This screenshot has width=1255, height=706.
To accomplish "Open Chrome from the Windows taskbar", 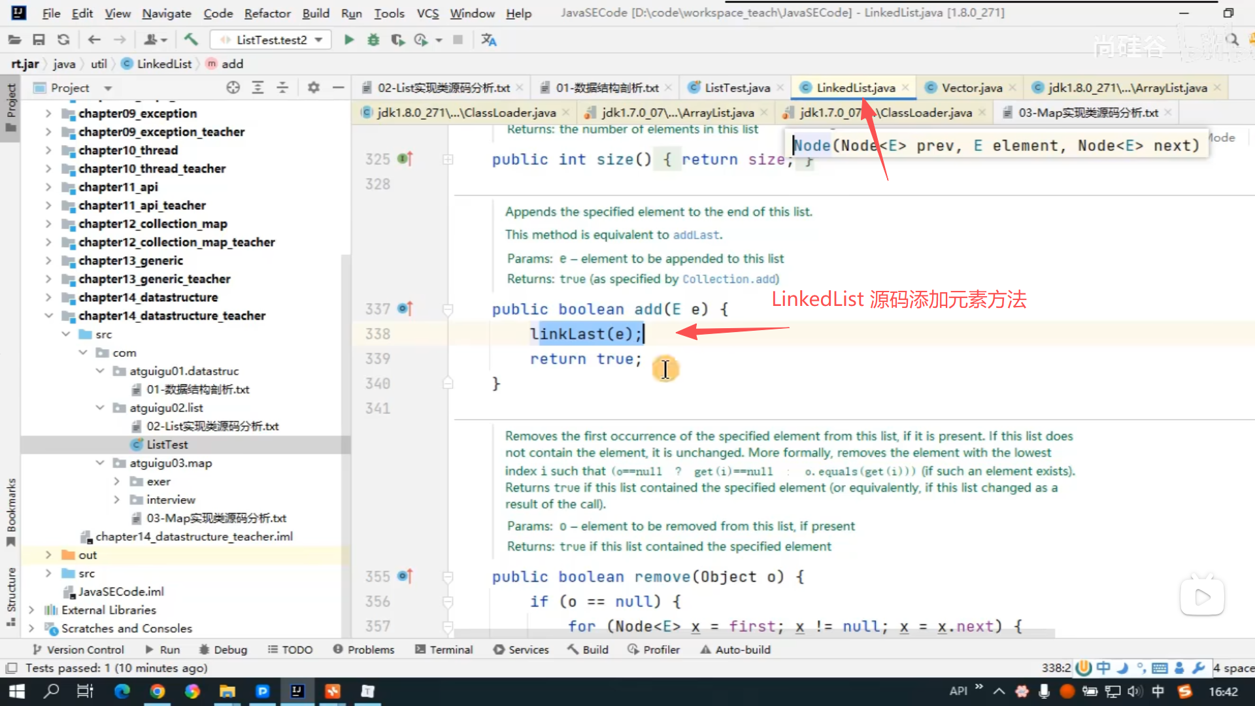I will tap(158, 691).
